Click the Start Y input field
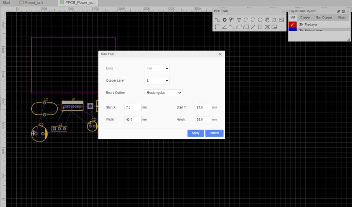Screen dimensions: 352x207 click(203, 107)
